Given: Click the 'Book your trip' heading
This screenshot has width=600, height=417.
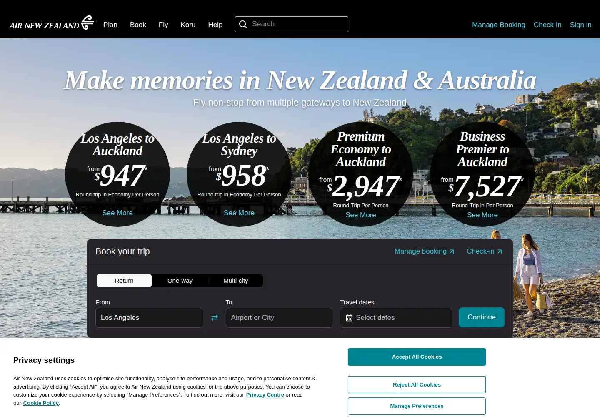Looking at the screenshot, I should point(122,251).
